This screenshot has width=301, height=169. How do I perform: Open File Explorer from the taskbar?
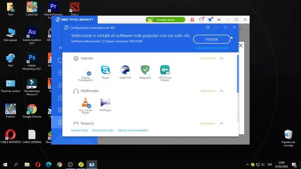(x=27, y=165)
